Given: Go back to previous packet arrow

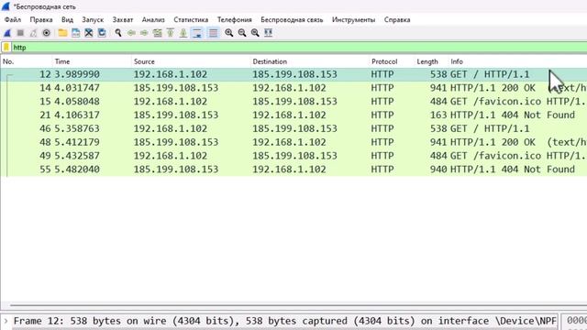Looking at the screenshot, I should pyautogui.click(x=131, y=33).
